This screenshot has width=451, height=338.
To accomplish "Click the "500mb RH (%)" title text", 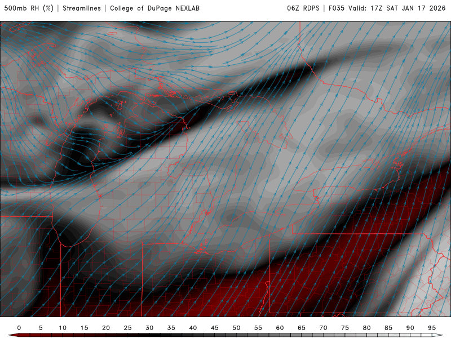I will 29,8.
